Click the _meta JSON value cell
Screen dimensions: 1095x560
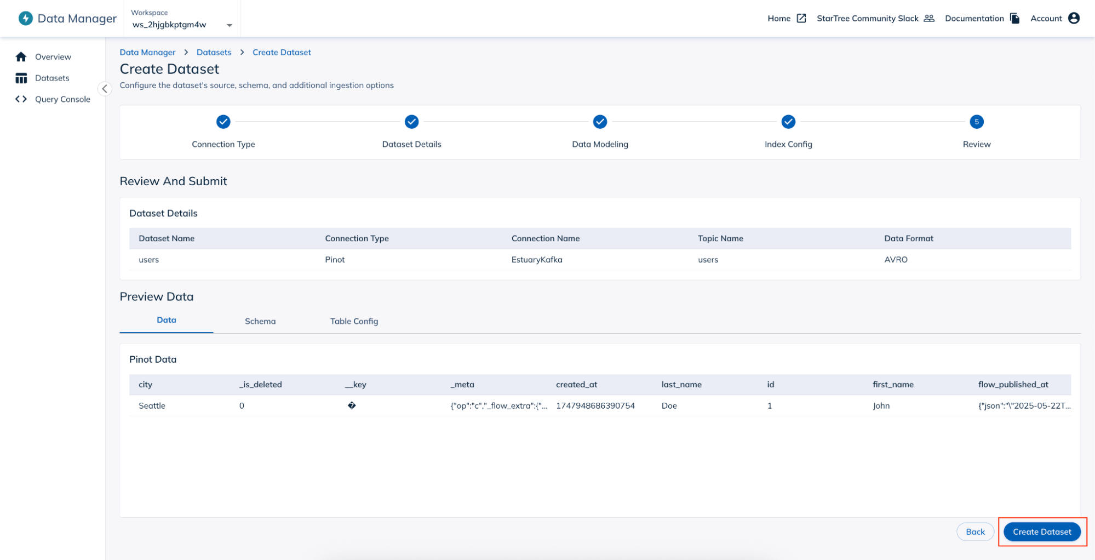[x=498, y=405]
